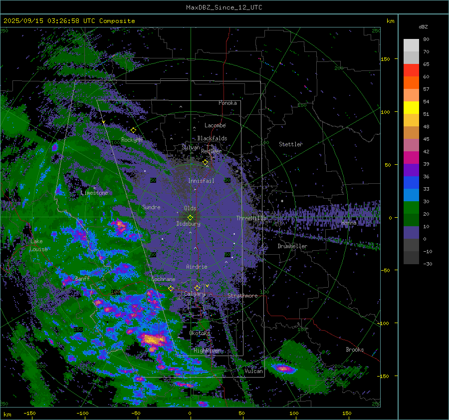Click the light blue 33-30 dBZ legend color

pyautogui.click(x=411, y=195)
